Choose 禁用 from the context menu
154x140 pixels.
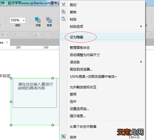[x=102, y=94]
